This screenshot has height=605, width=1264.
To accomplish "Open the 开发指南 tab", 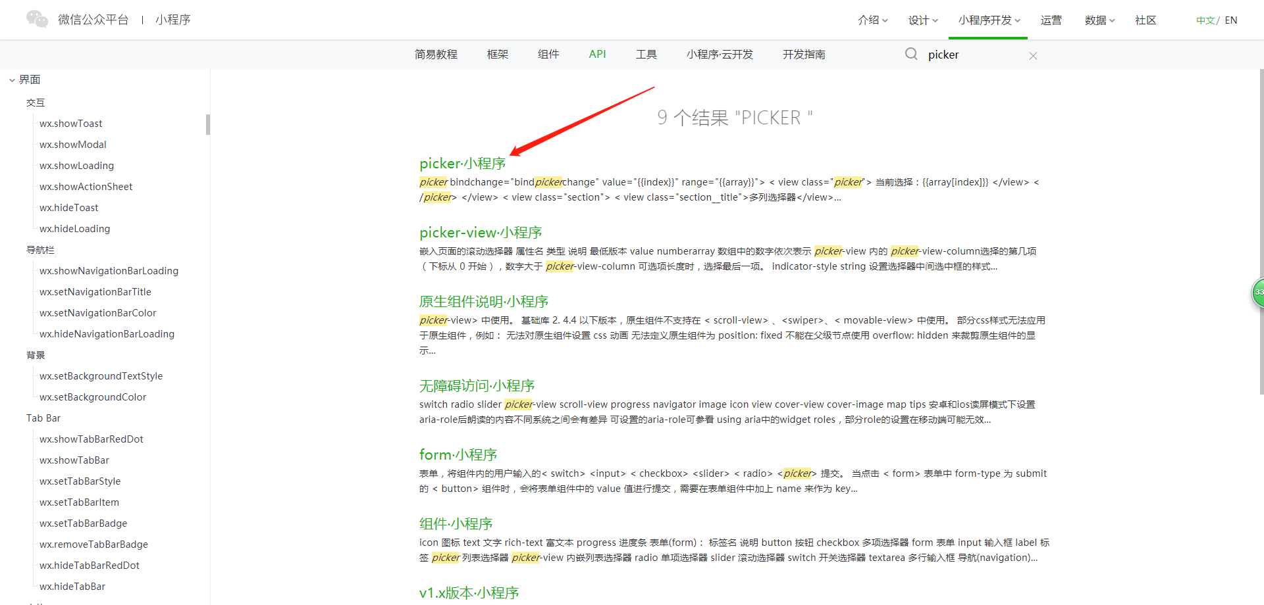I will point(804,55).
